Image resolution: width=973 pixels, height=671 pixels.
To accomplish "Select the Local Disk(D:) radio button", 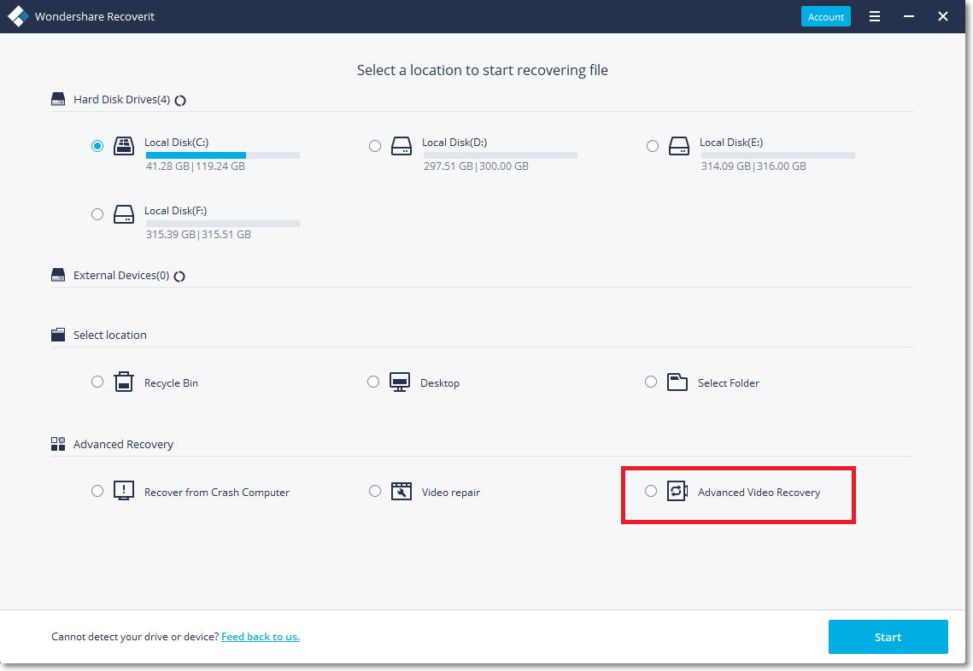I will 375,146.
